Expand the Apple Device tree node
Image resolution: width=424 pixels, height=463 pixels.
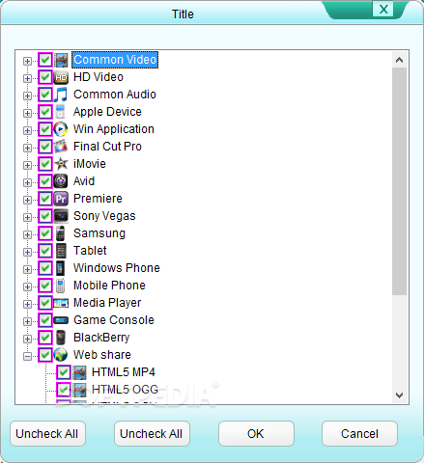(27, 113)
